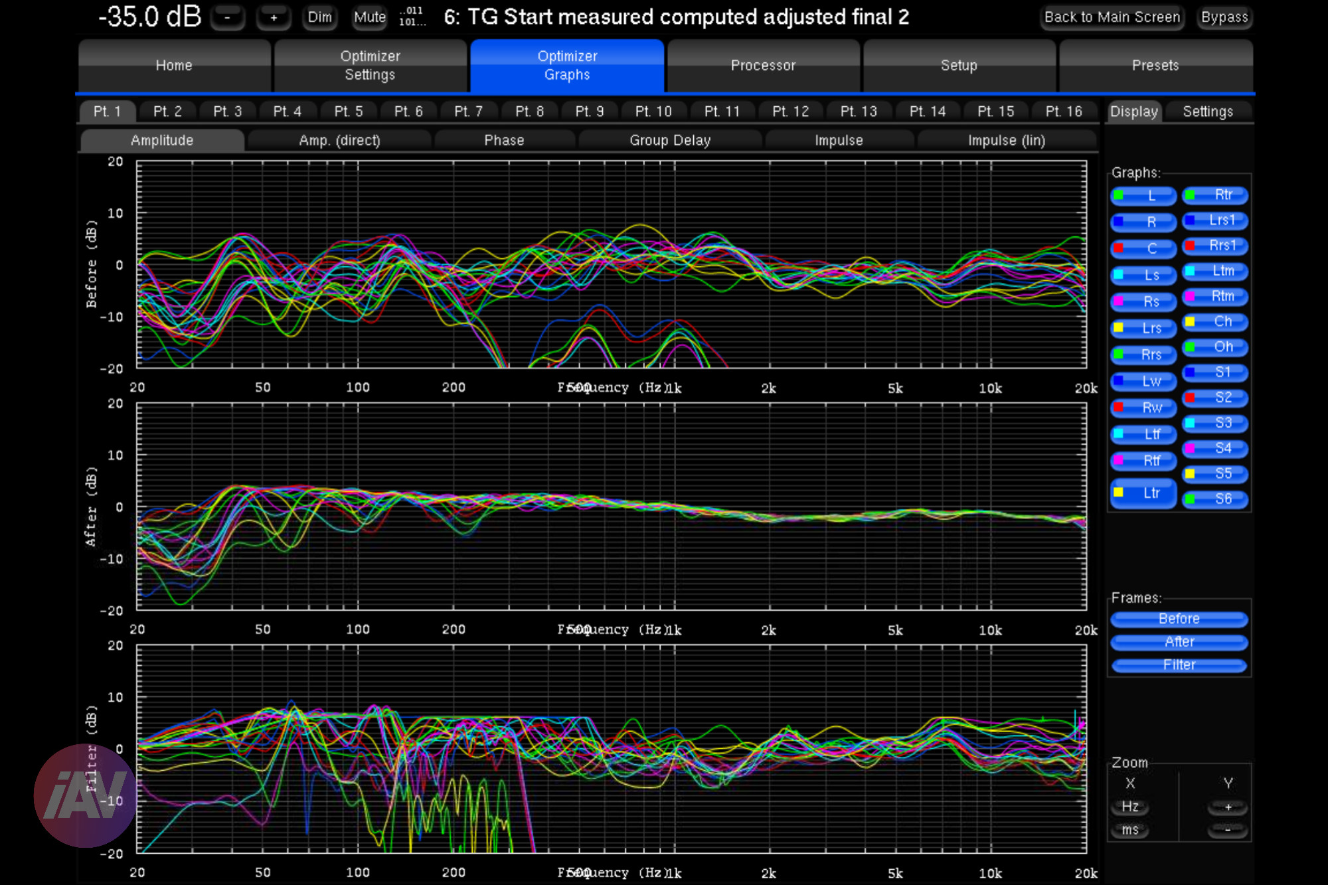Switch to the Display side tab
Screen dimensions: 1328x885
click(1134, 112)
